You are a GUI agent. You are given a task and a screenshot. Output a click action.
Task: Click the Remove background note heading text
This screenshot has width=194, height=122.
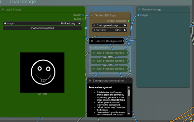point(100,87)
